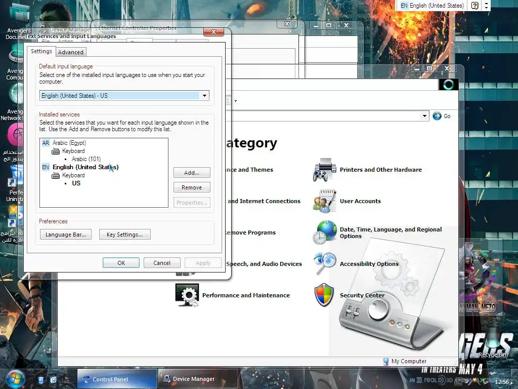Open Printers and Other Hardware category icon
The image size is (518, 389).
[x=324, y=170]
